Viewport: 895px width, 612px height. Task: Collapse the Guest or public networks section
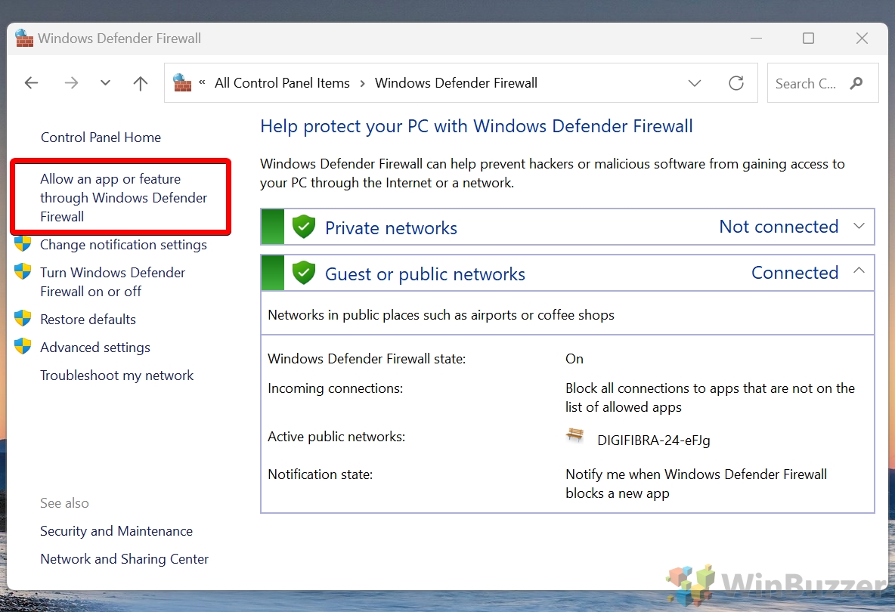point(859,270)
